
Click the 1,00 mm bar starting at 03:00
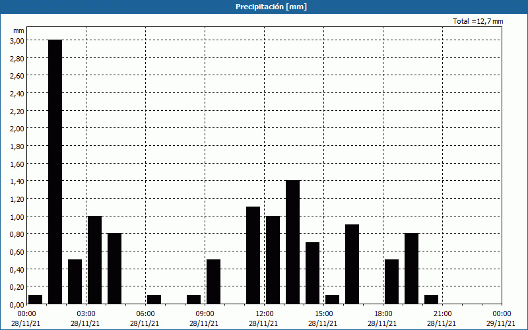94,260
